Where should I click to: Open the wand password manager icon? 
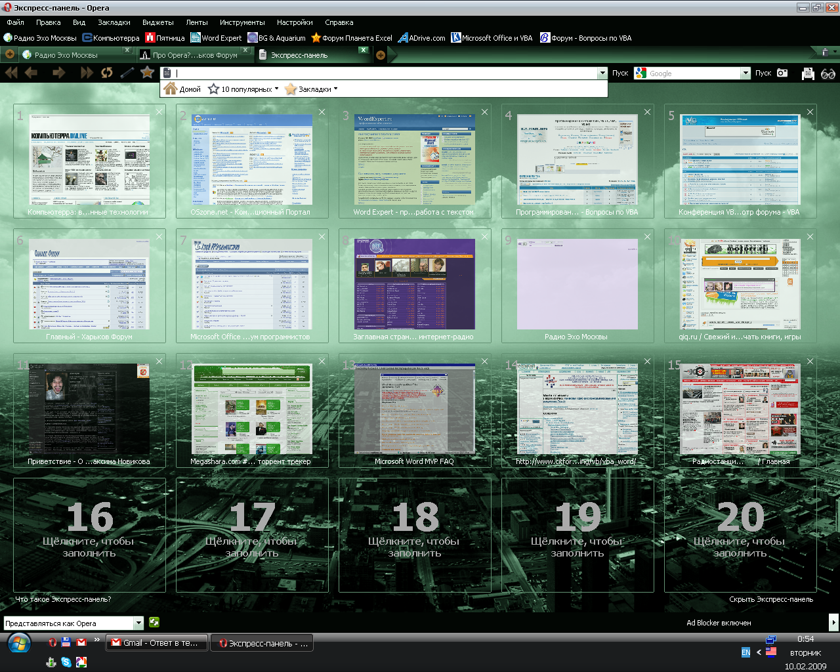click(127, 73)
